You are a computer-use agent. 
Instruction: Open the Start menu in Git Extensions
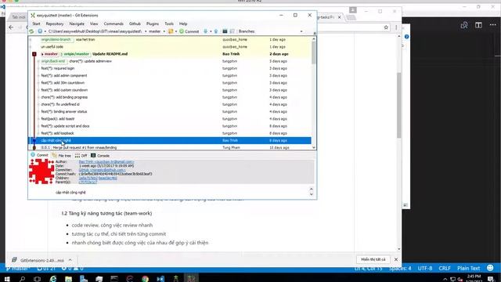pyautogui.click(x=37, y=23)
